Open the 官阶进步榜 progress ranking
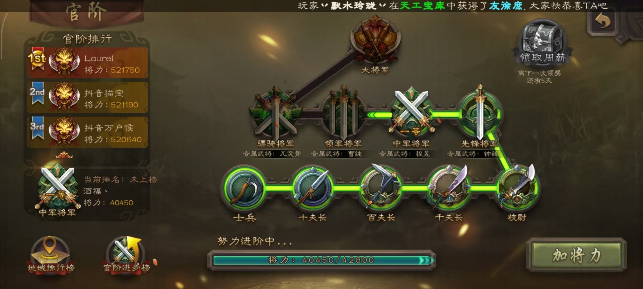This screenshot has height=289, width=643. click(127, 255)
